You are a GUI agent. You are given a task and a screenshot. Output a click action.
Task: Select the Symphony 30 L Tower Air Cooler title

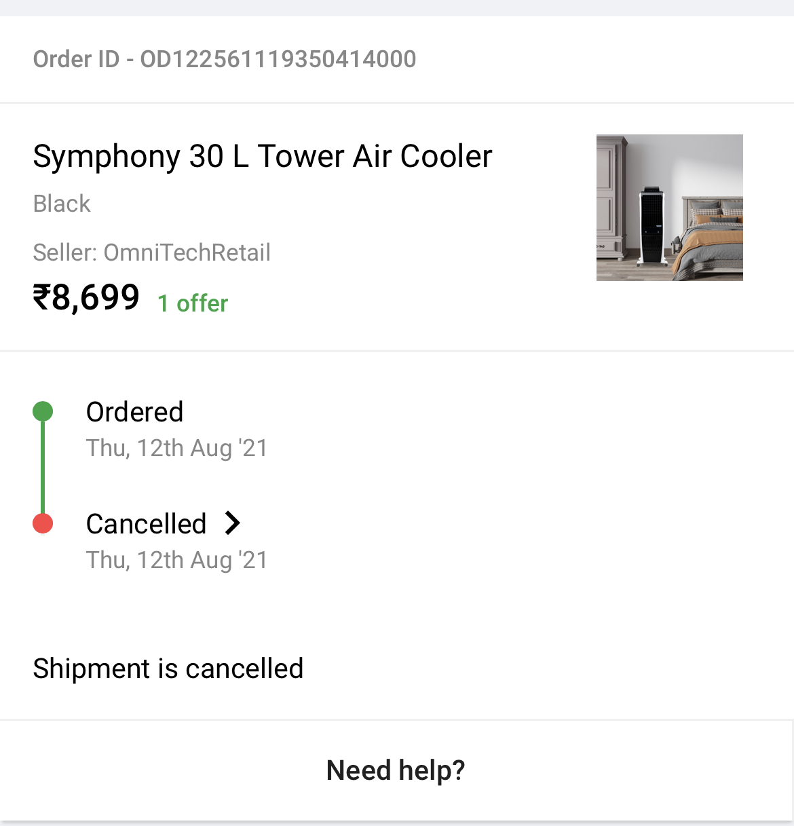pyautogui.click(x=262, y=157)
